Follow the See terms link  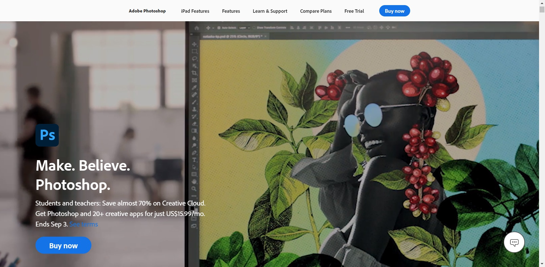pos(84,224)
